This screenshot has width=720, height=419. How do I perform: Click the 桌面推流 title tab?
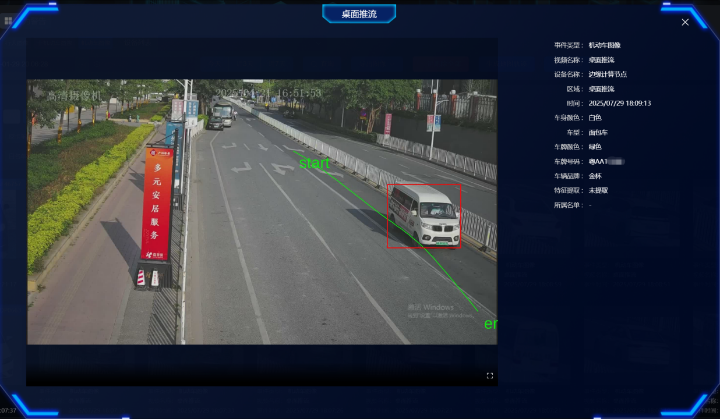coord(359,14)
